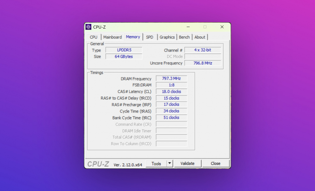Viewport: 315px width, 191px height.
Task: Open the Graphics tab
Action: coord(167,37)
